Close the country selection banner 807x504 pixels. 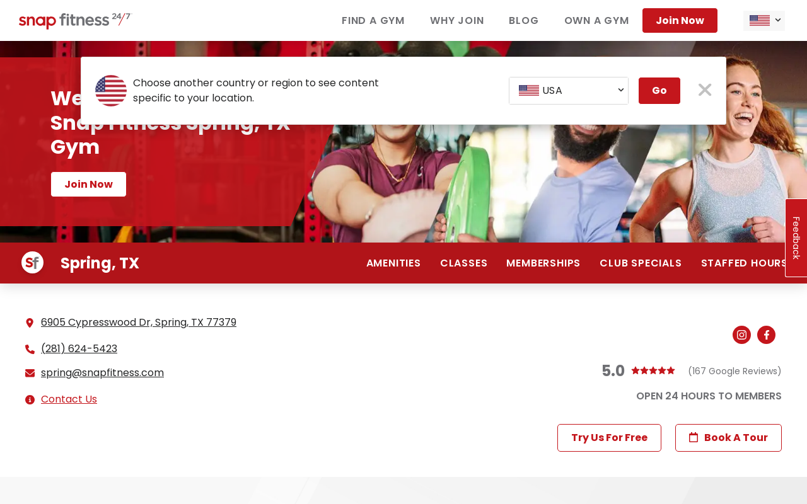pyautogui.click(x=705, y=90)
